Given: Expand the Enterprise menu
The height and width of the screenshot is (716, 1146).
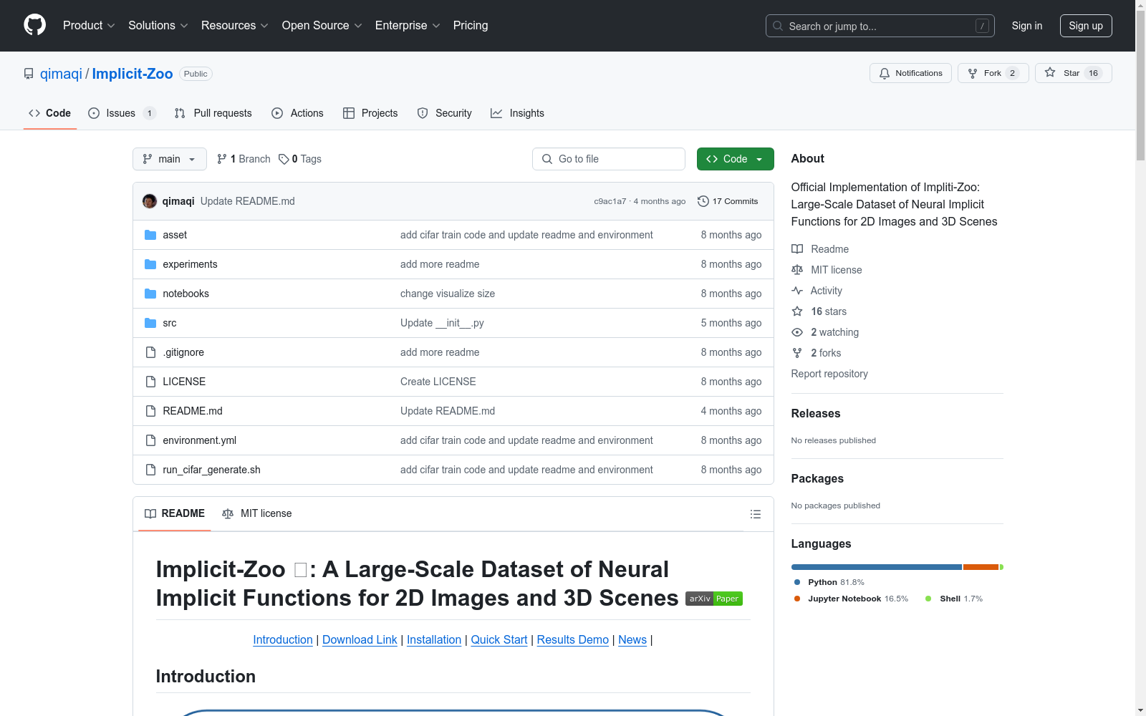Looking at the screenshot, I should coord(408,26).
